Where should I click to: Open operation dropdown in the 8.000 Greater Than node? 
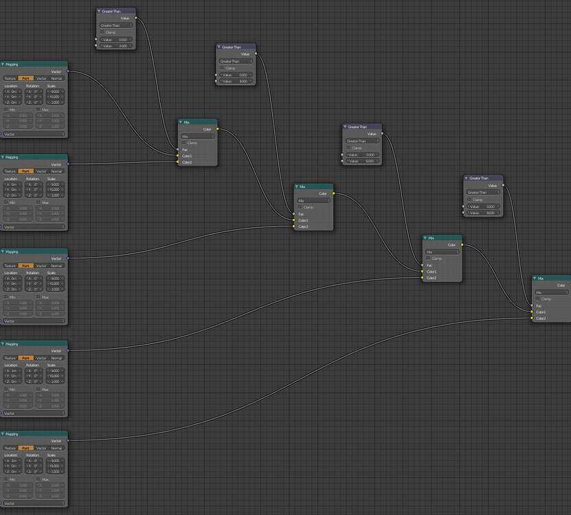click(483, 192)
